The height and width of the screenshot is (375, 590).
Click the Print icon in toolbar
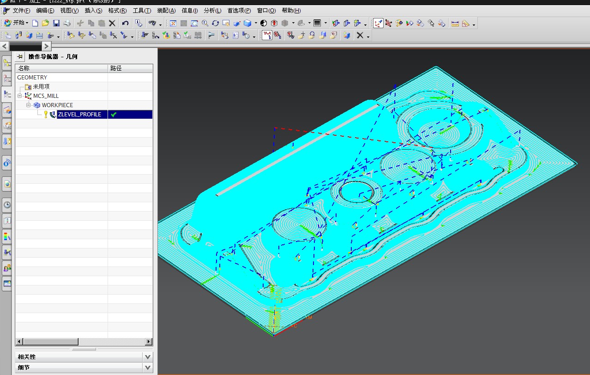coord(67,23)
